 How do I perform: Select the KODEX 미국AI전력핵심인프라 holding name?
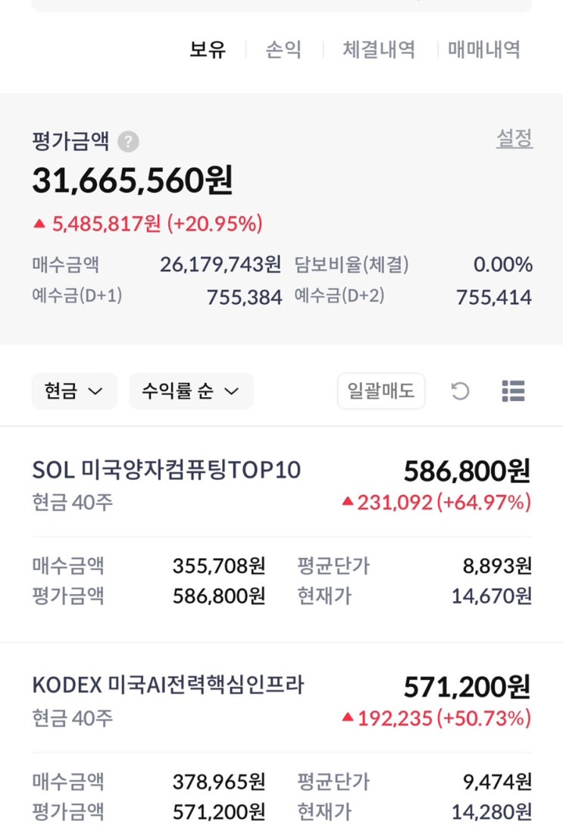[168, 685]
